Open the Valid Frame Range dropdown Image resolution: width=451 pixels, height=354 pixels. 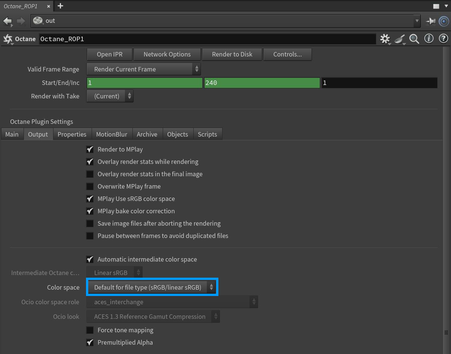click(143, 69)
